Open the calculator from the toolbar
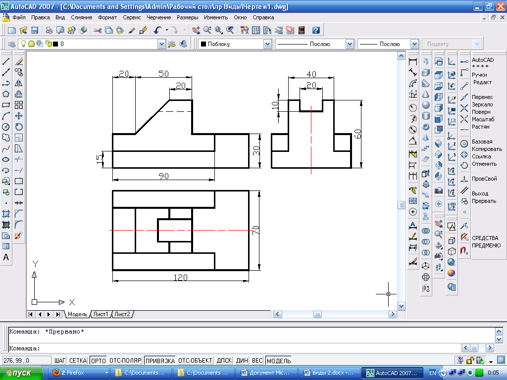507x380 pixels. click(301, 30)
